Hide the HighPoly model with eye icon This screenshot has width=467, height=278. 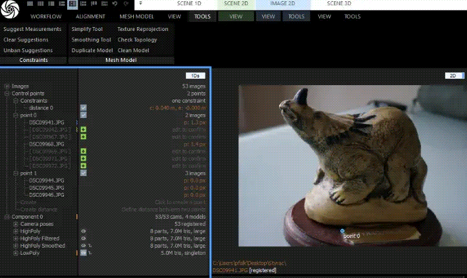click(83, 231)
